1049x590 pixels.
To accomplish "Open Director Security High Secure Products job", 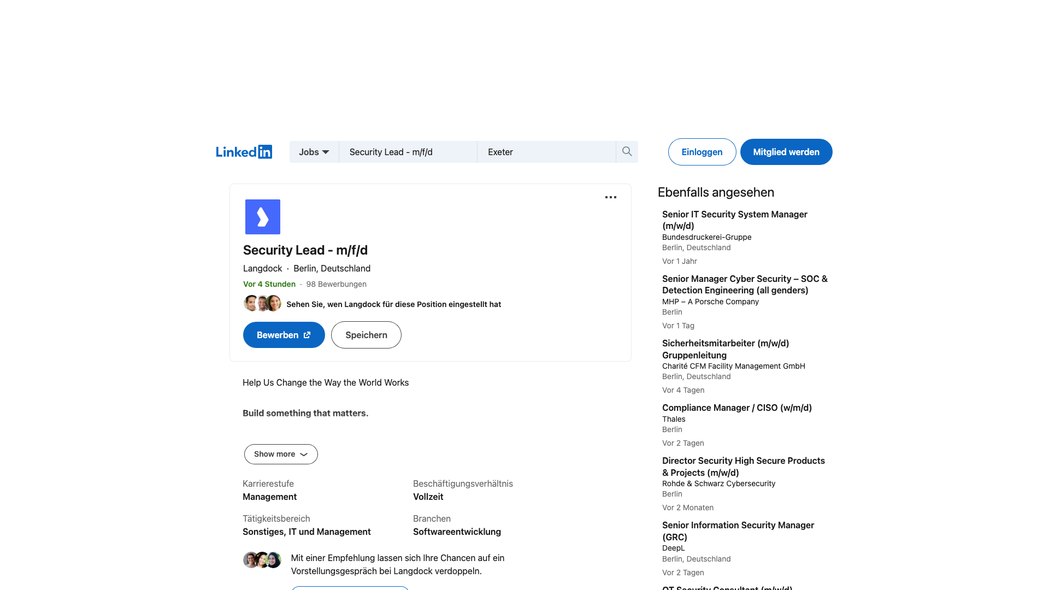I will click(x=744, y=467).
